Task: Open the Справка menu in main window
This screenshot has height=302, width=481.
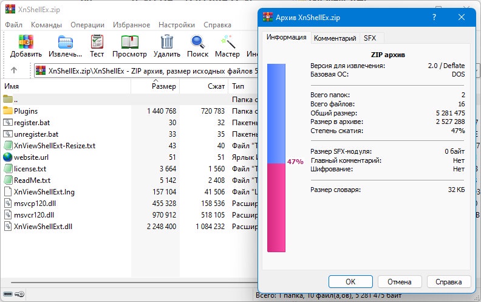Action: [x=217, y=25]
